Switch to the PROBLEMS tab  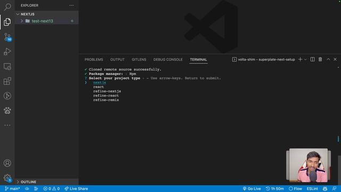click(94, 59)
